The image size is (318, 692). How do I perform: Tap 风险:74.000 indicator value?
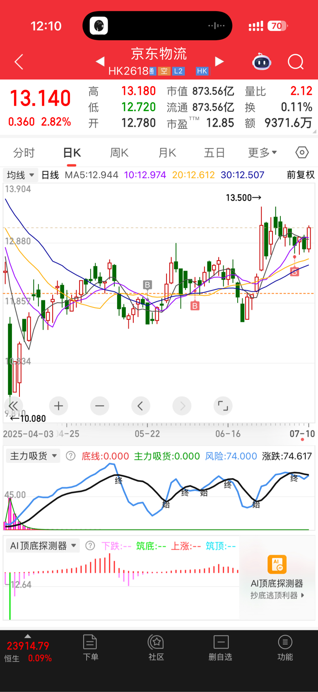231,456
